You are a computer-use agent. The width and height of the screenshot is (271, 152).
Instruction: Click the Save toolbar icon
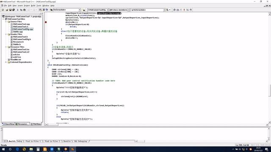pos(10,10)
